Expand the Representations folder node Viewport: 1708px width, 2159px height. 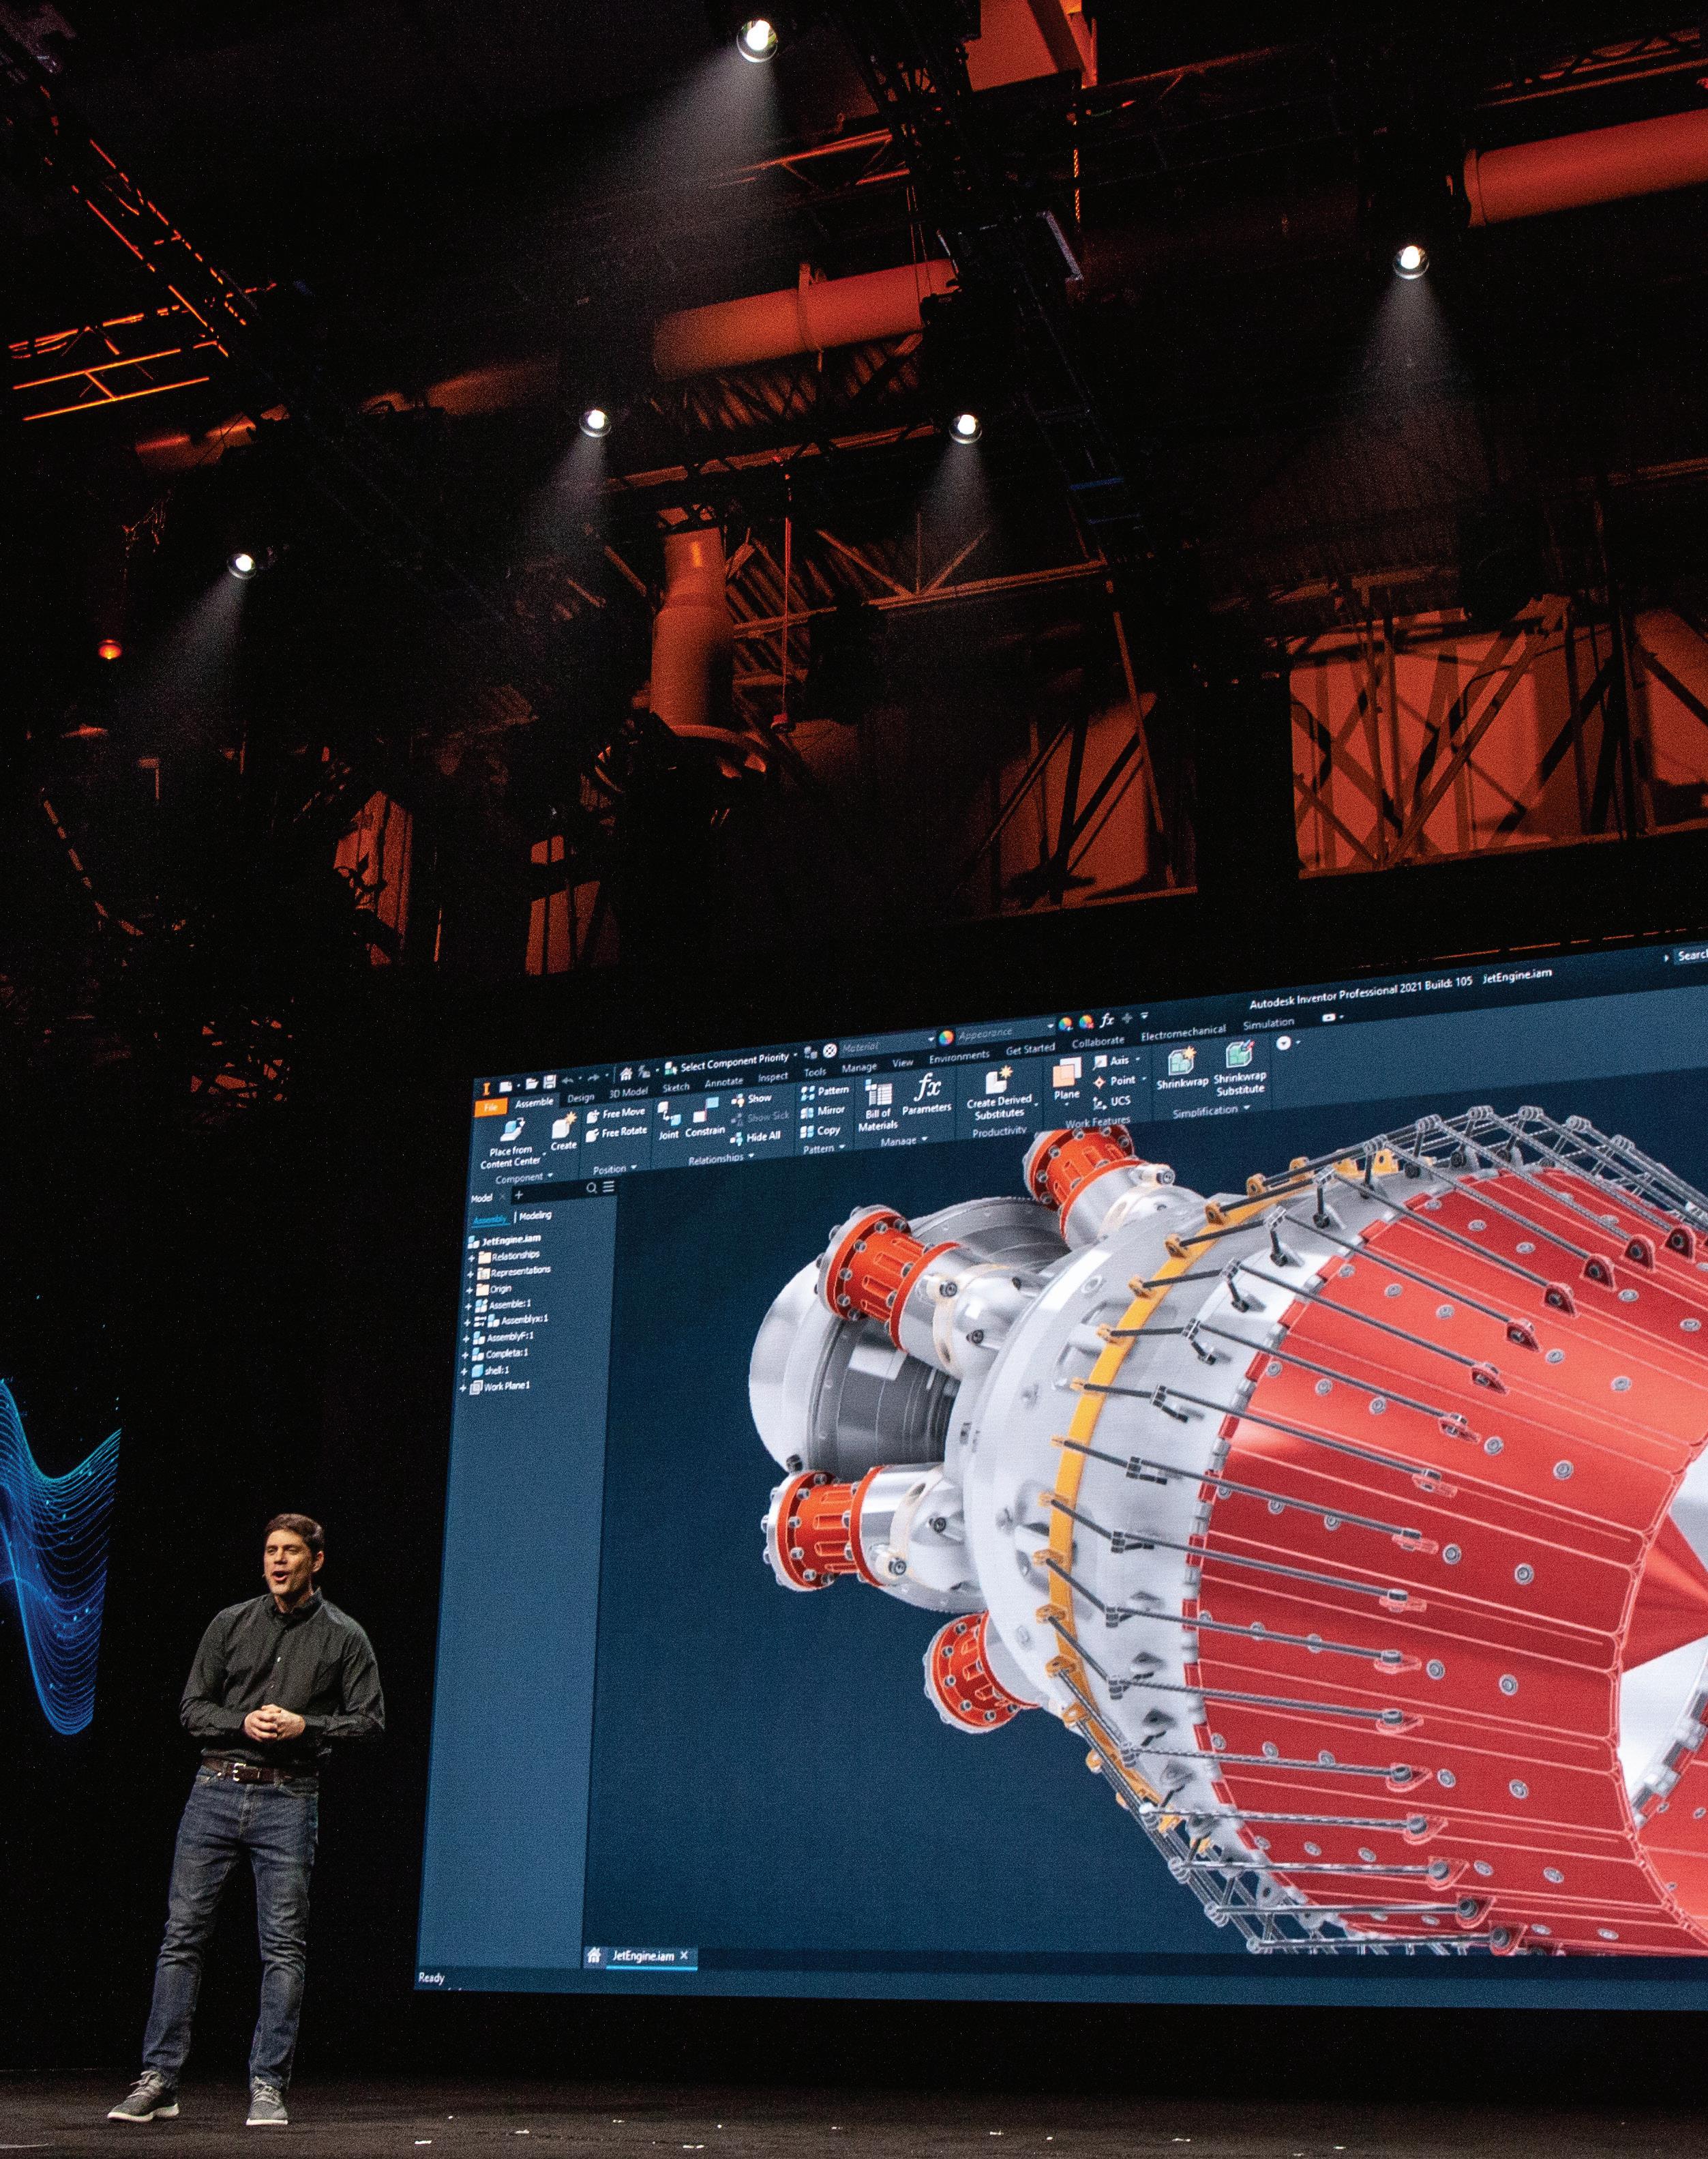click(471, 1274)
